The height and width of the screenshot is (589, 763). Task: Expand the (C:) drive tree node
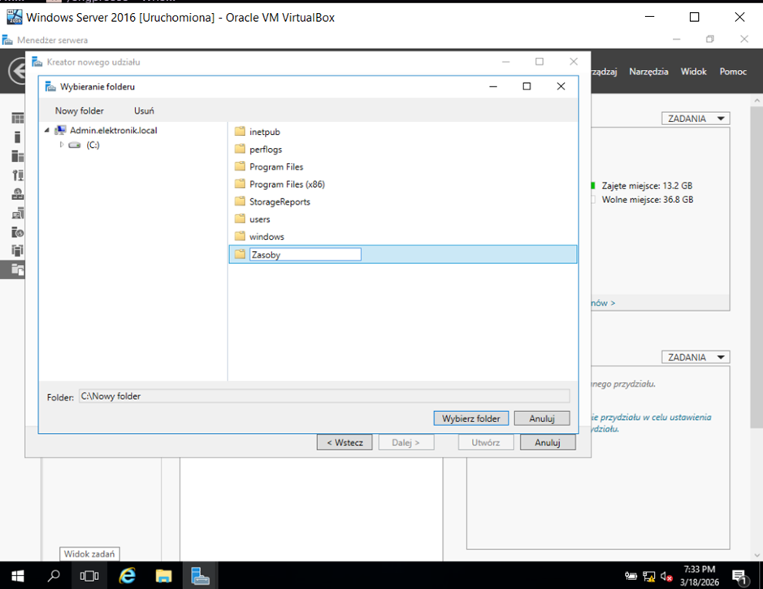[x=62, y=145]
